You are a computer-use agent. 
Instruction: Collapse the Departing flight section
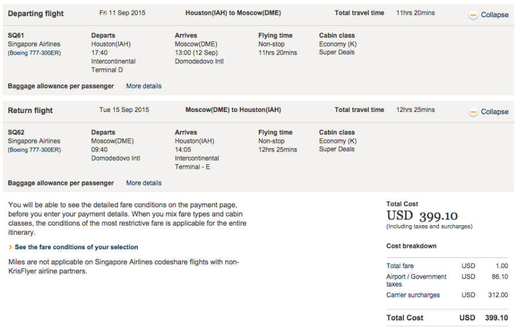click(x=494, y=15)
